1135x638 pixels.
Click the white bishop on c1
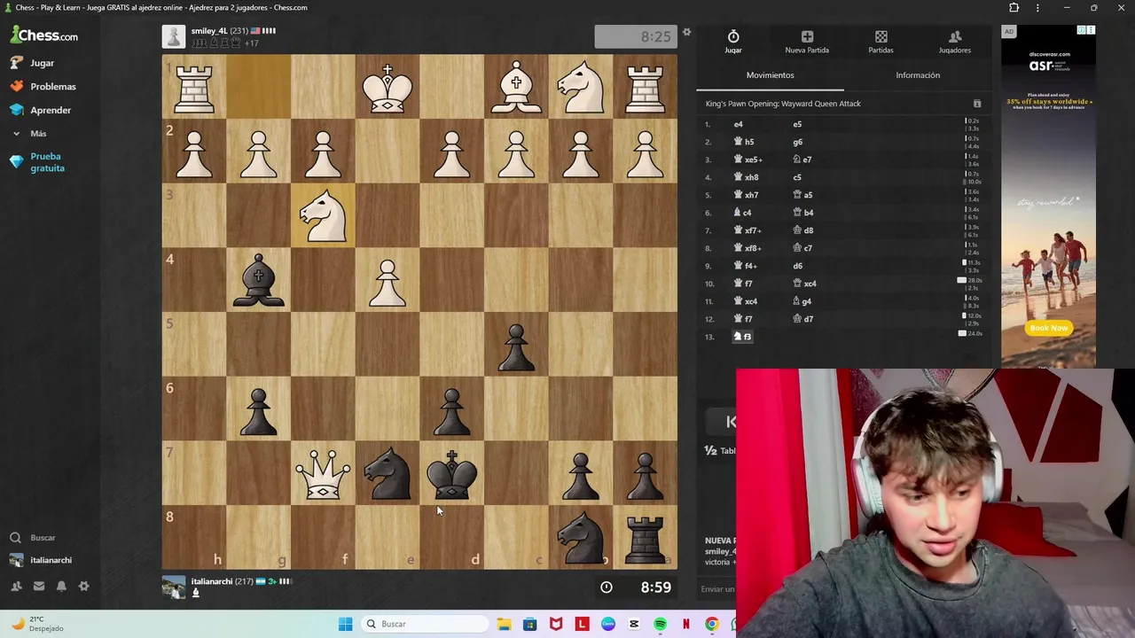516,87
